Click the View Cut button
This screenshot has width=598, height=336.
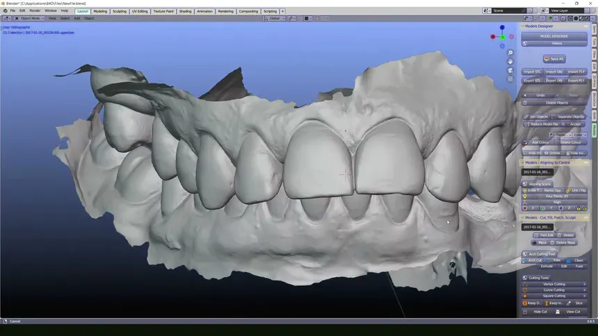(572, 312)
